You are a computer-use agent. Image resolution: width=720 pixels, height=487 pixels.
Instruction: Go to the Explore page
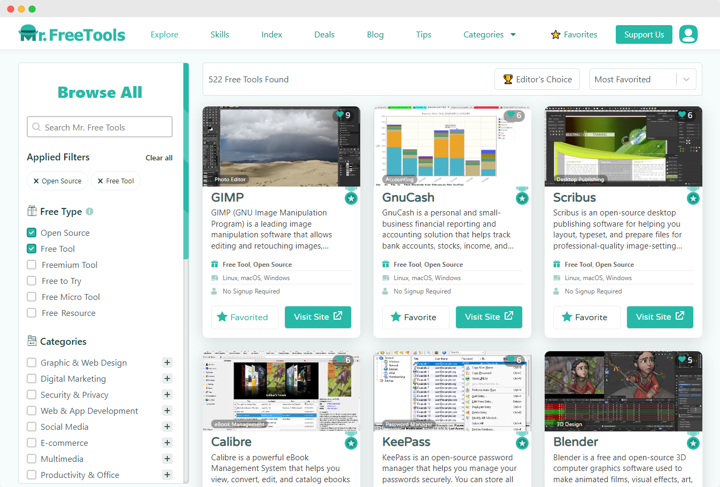click(165, 35)
